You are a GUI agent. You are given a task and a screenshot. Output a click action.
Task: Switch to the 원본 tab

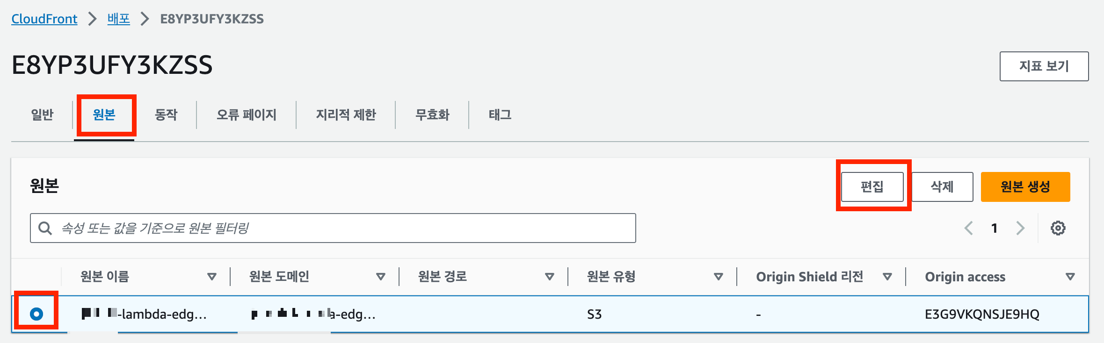point(104,114)
